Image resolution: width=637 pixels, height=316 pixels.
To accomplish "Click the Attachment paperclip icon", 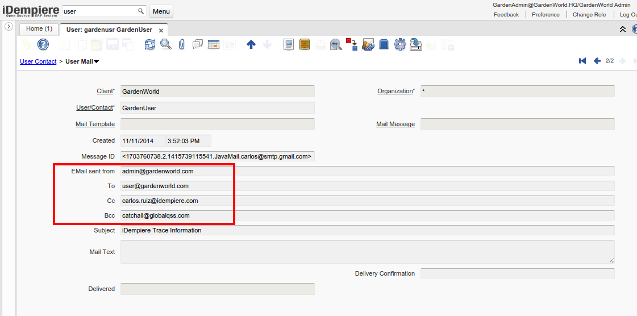I will [x=182, y=44].
